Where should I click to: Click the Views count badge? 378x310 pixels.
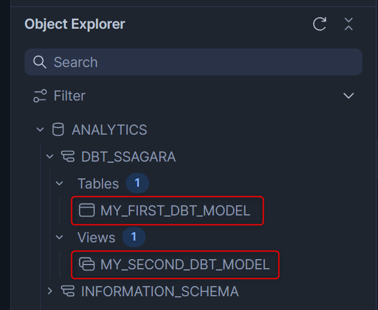click(134, 237)
